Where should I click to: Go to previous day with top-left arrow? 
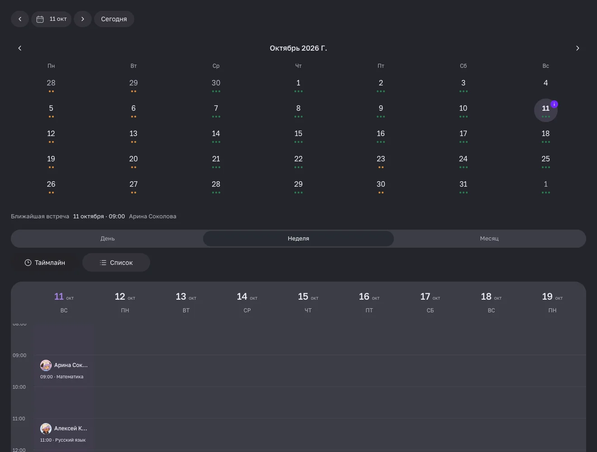pos(20,19)
